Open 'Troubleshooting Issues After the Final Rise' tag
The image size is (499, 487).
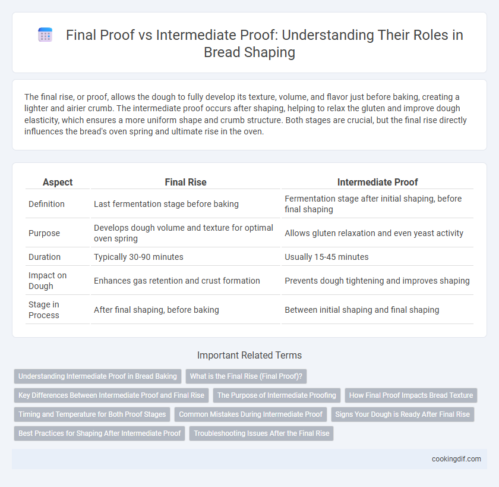261,433
